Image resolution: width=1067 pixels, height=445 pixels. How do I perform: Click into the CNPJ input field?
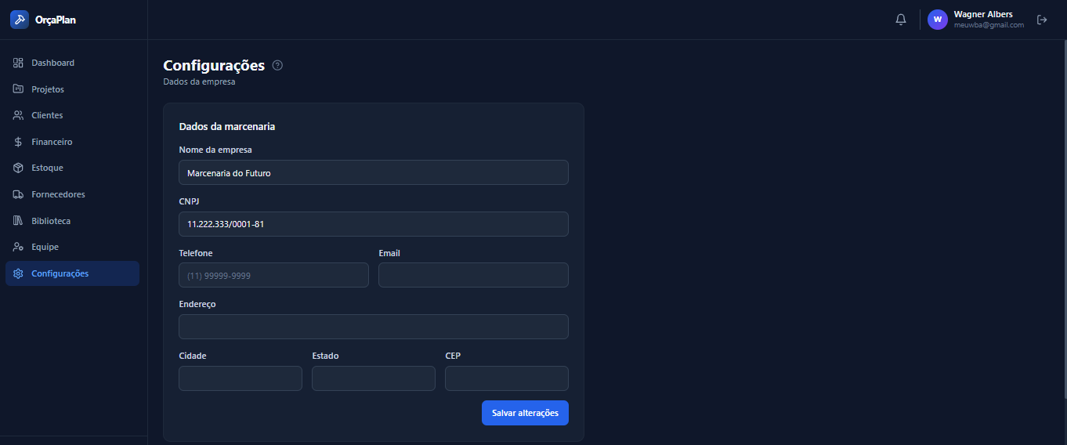374,224
